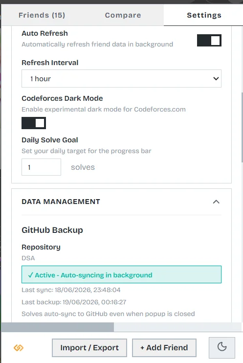Click the horizontal scrollbar thumb

click(x=58, y=327)
